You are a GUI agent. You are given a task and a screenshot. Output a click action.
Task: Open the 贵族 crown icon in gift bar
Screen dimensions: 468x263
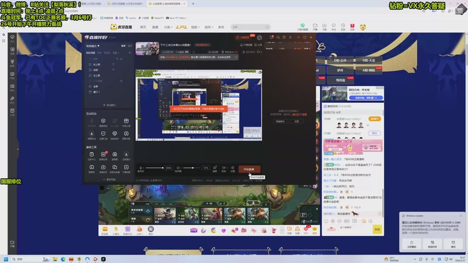pos(315,230)
